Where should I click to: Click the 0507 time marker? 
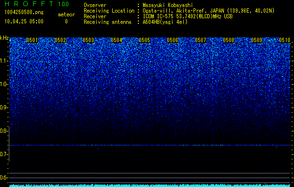[201, 40]
